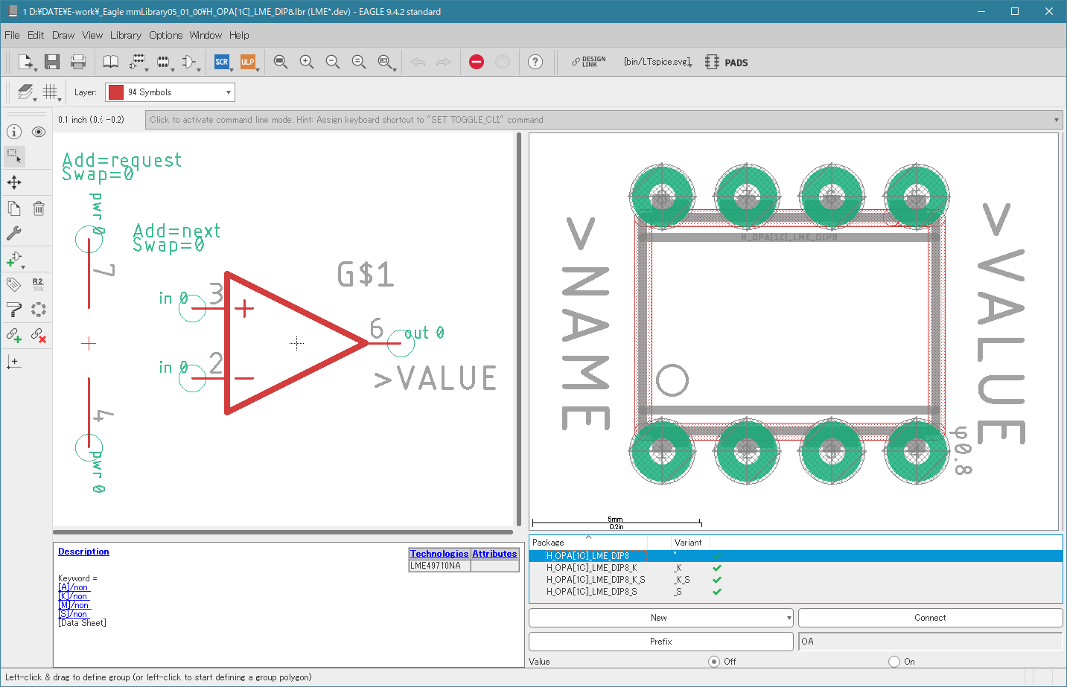1067x687 pixels.
Task: Click the Connect button
Action: (930, 618)
